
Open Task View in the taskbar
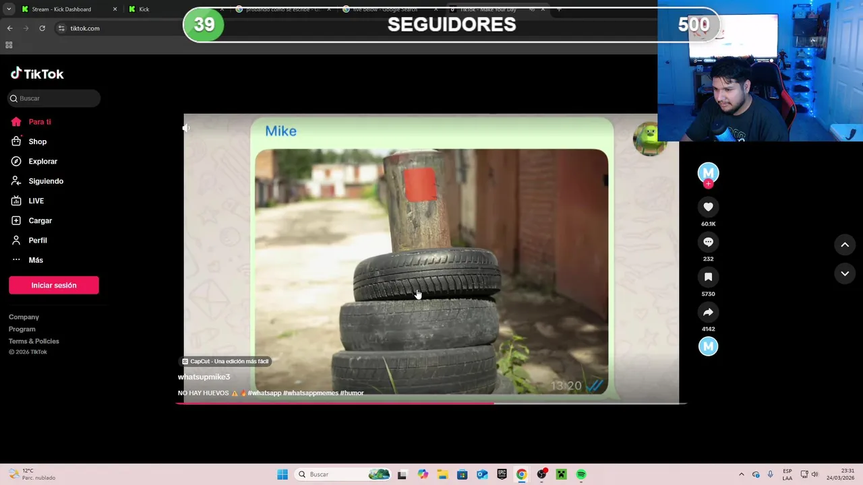point(402,474)
